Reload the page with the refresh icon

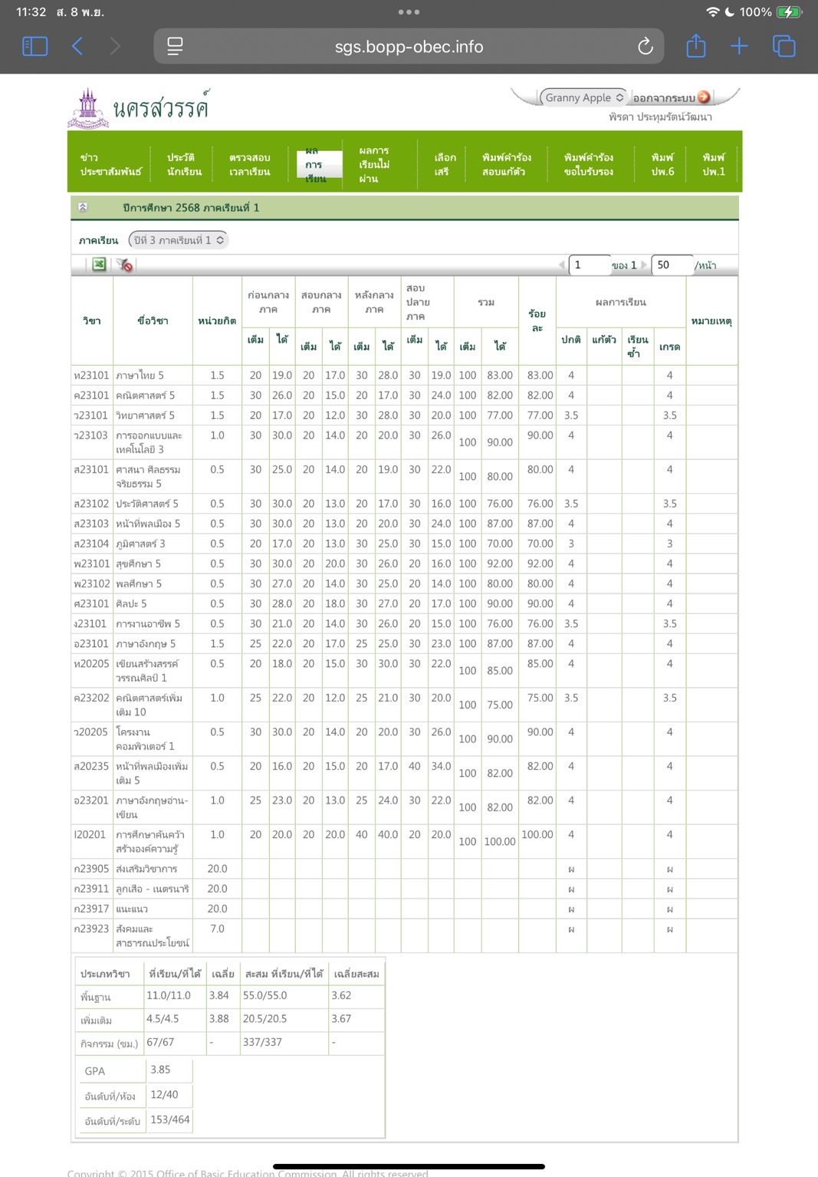[645, 46]
